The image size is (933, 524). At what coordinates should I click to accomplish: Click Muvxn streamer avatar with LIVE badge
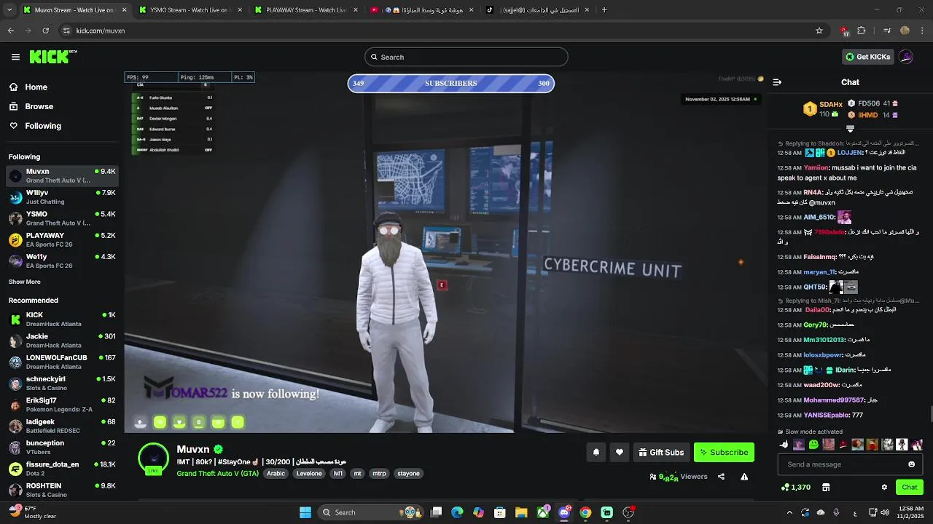[153, 458]
